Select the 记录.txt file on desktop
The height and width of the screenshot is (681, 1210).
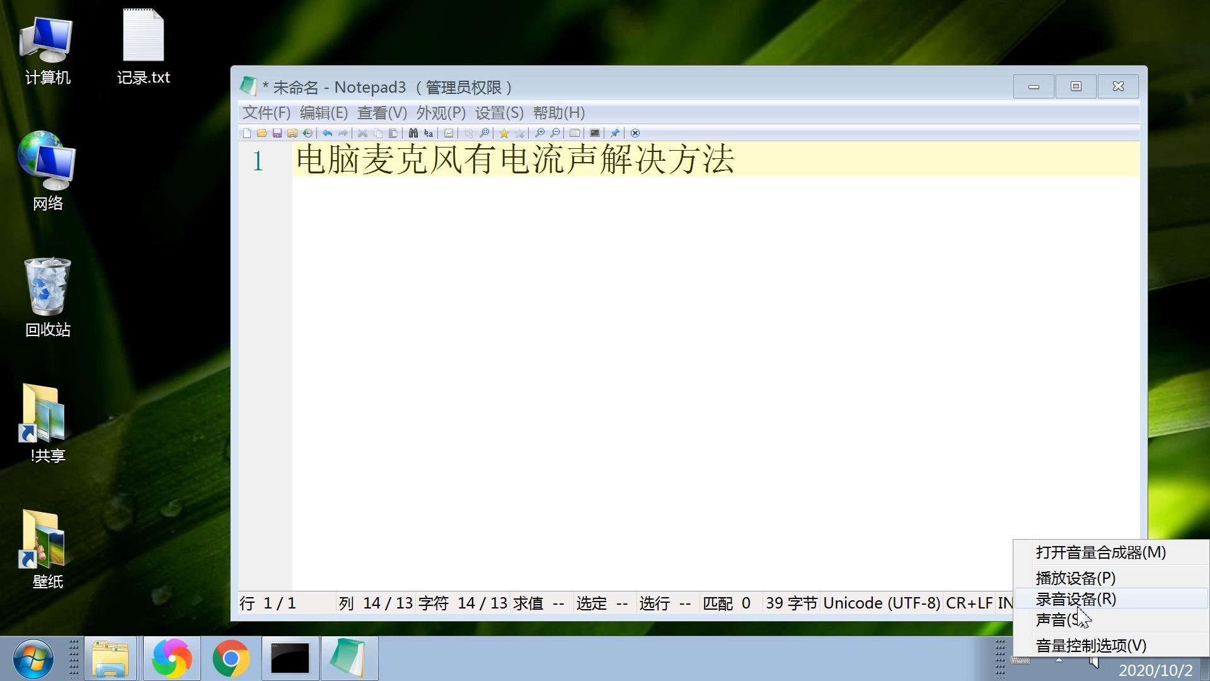tap(143, 47)
